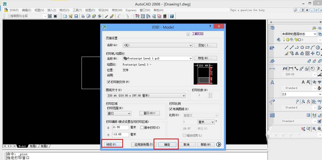Open the page setup 名称 dropdown
The image size is (322, 160).
coord(157,45)
